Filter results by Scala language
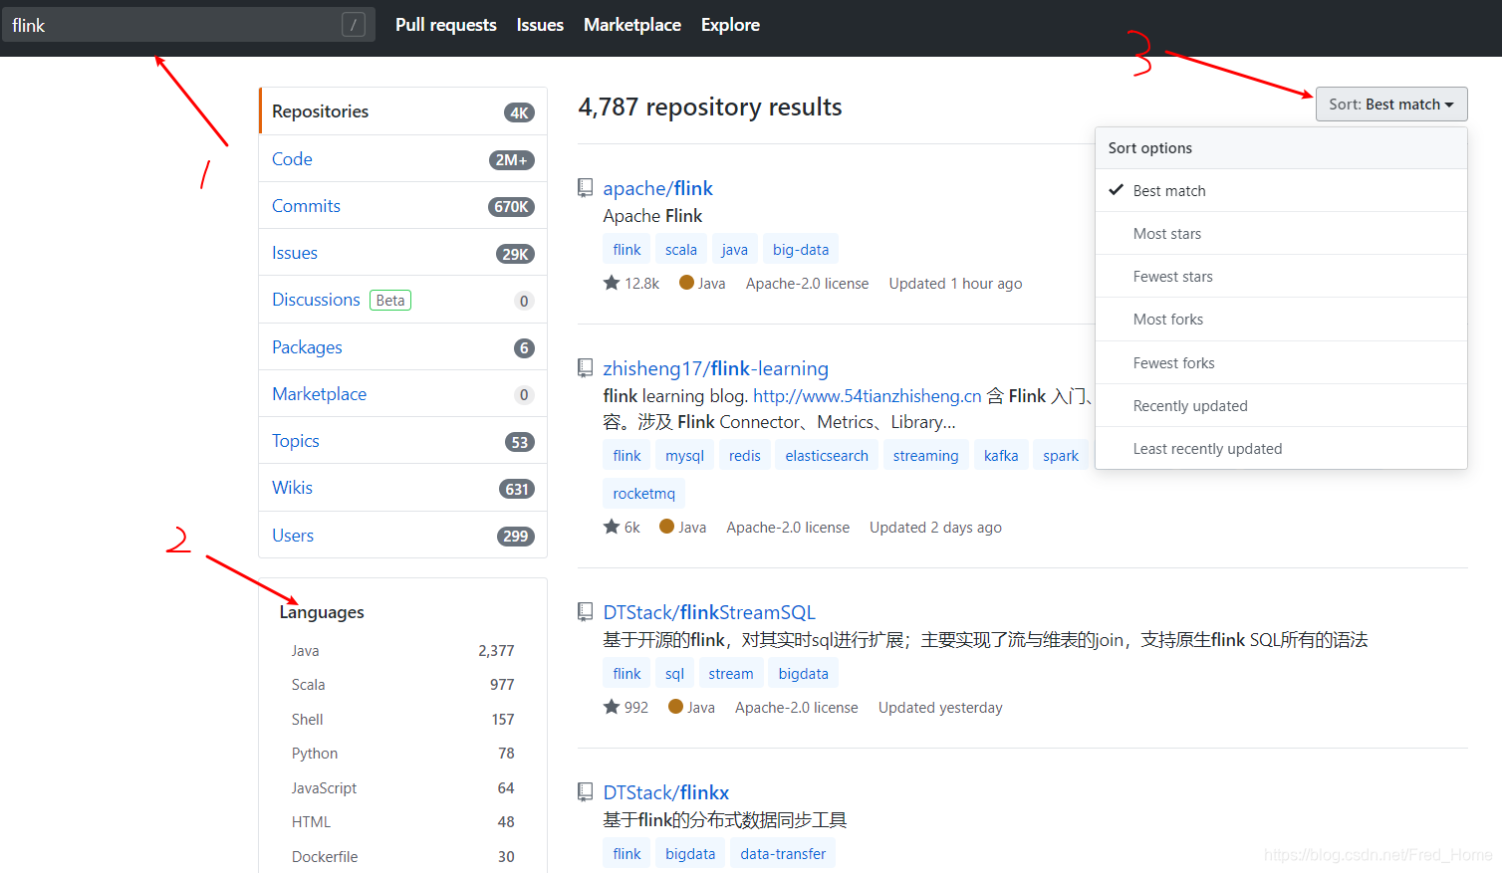 [x=308, y=684]
